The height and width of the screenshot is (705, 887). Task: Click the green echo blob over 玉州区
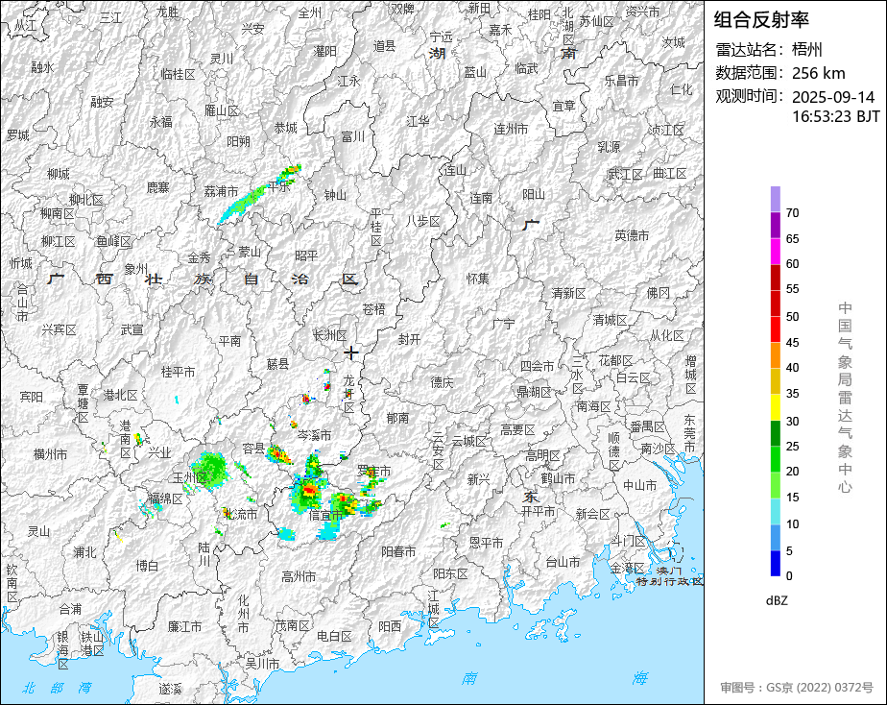[209, 469]
